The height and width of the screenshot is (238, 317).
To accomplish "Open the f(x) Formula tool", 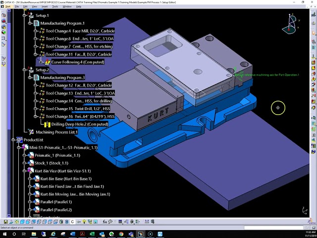I will 105,222.
